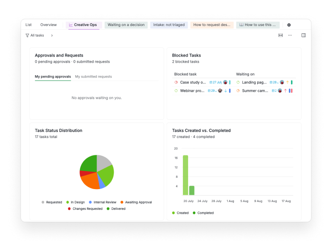Click the tall Created bar on 20 July

[x=185, y=175]
